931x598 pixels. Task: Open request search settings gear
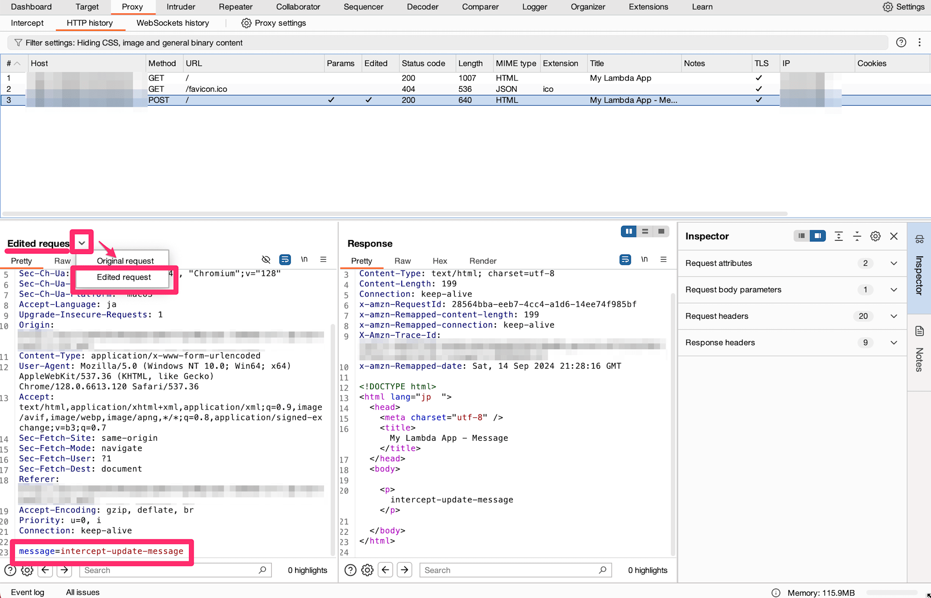coord(27,570)
